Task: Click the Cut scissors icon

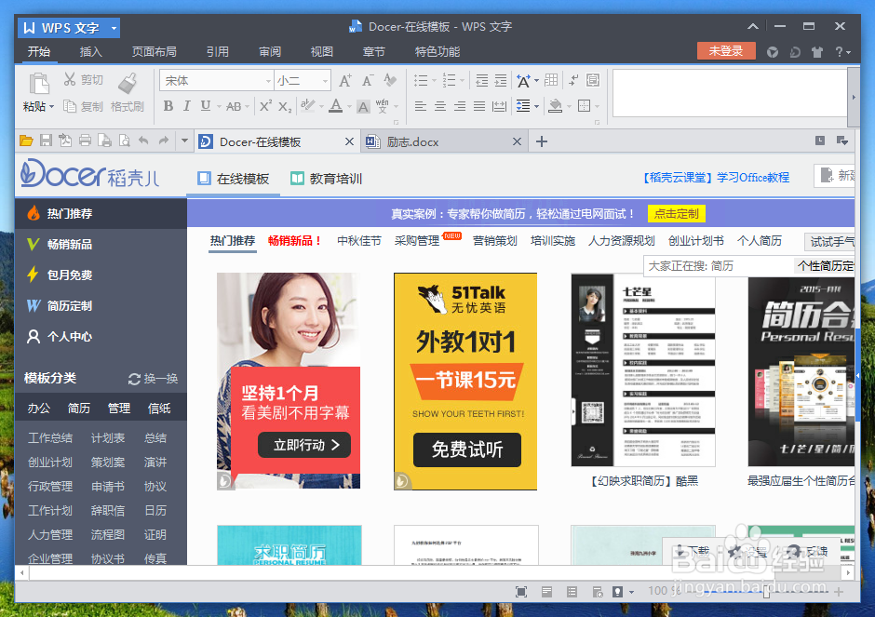Action: [x=69, y=79]
